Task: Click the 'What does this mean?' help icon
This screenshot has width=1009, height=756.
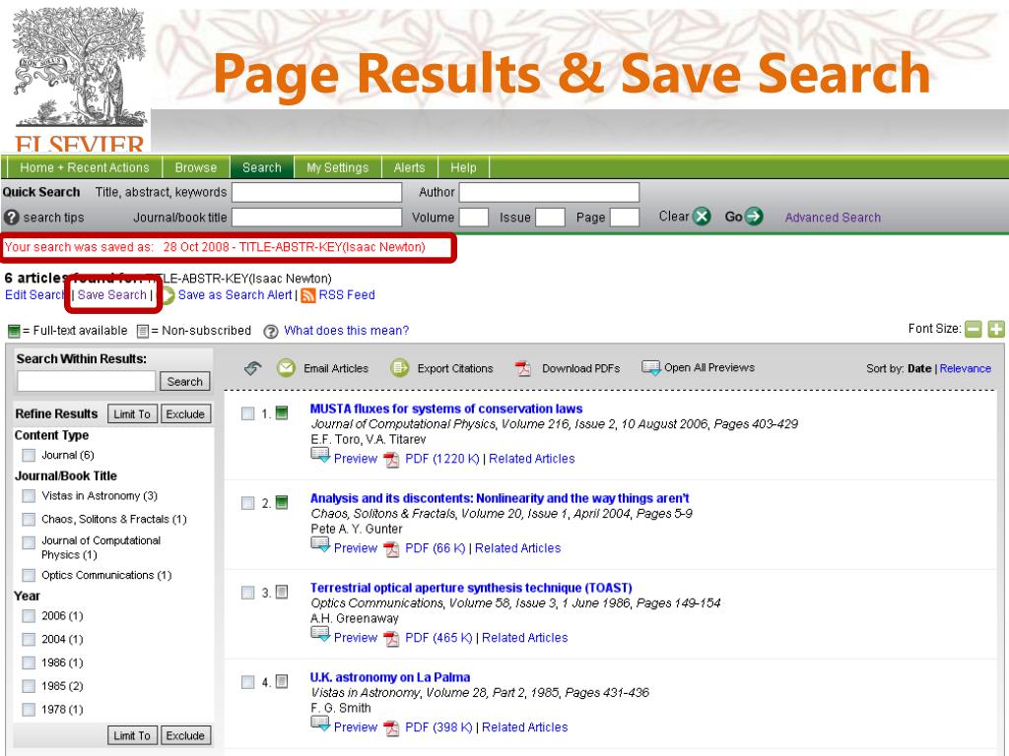Action: pyautogui.click(x=271, y=331)
